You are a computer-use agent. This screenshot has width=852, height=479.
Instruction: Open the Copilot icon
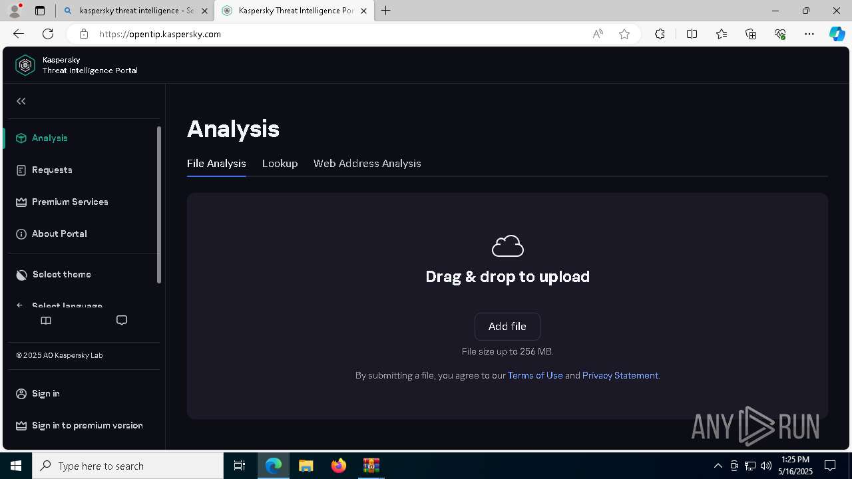pyautogui.click(x=837, y=34)
